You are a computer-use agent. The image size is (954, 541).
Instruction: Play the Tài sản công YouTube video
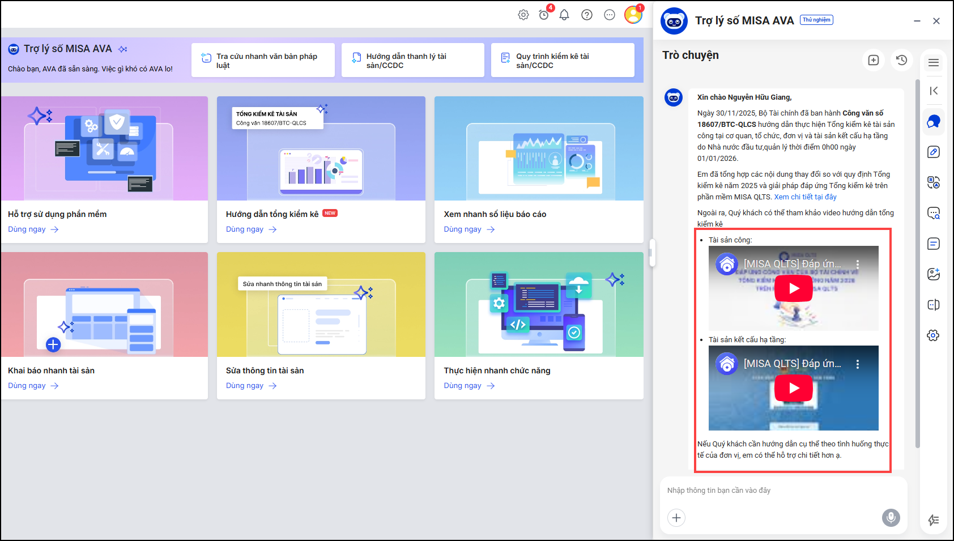point(794,288)
